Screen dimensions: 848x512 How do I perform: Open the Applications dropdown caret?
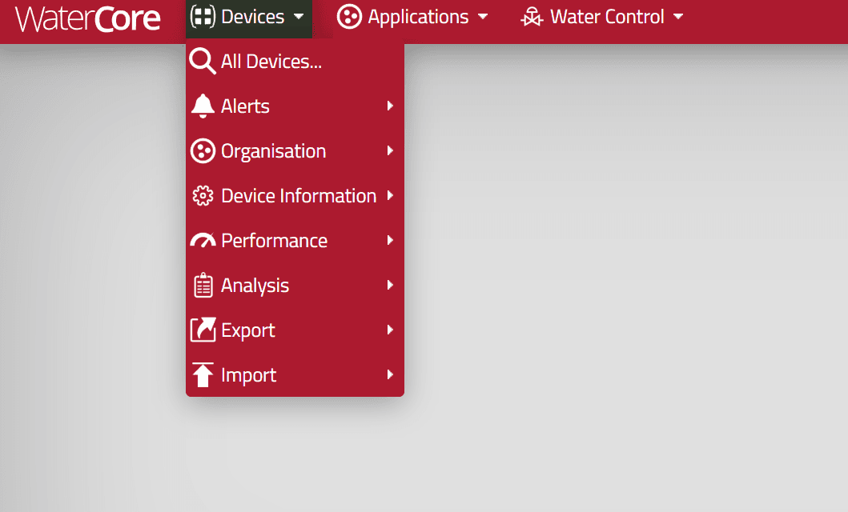tap(482, 18)
